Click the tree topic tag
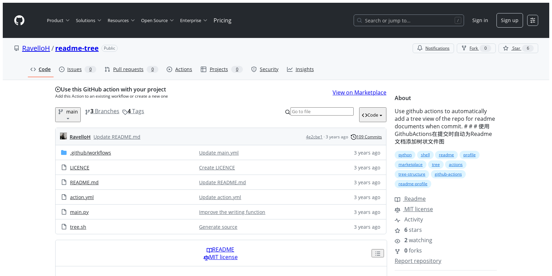 click(436, 165)
